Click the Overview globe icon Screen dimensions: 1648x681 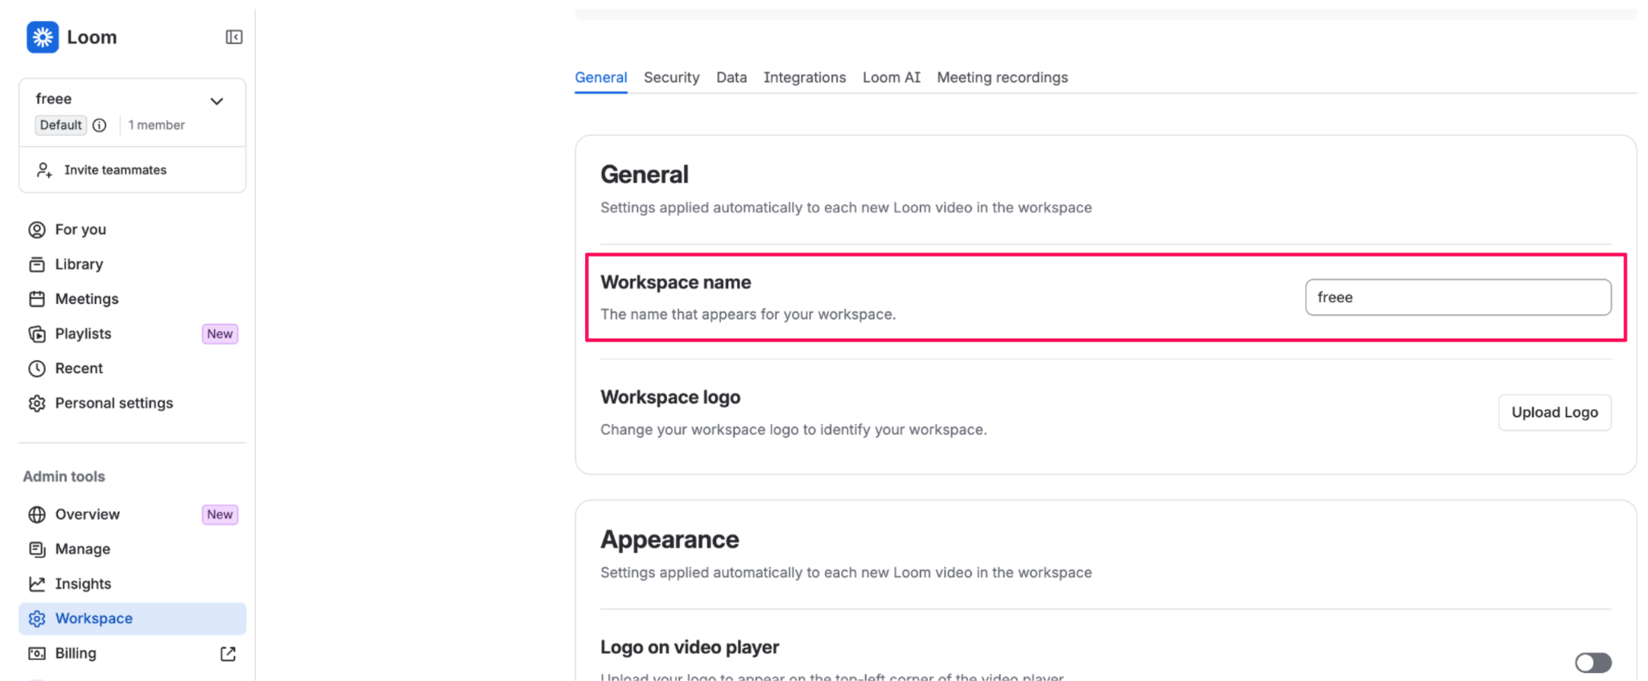click(x=37, y=515)
